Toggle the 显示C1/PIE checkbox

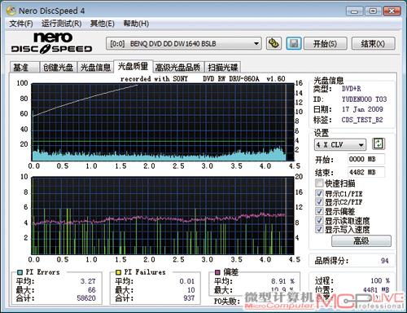[x=319, y=193]
